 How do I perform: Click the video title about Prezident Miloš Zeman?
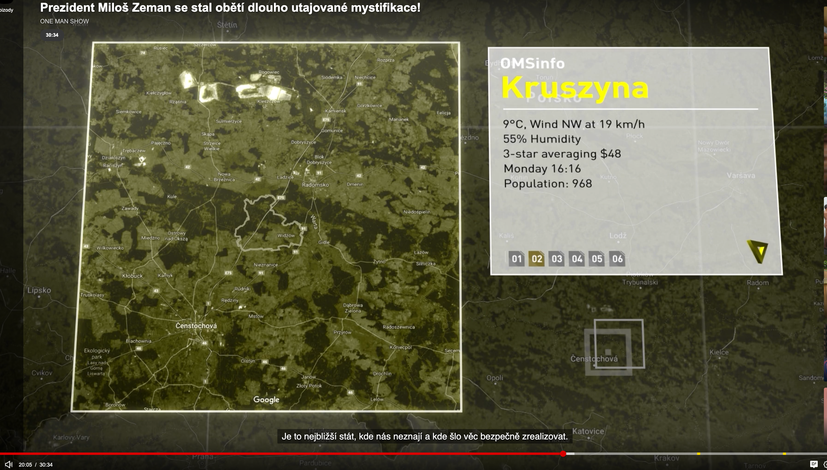230,8
